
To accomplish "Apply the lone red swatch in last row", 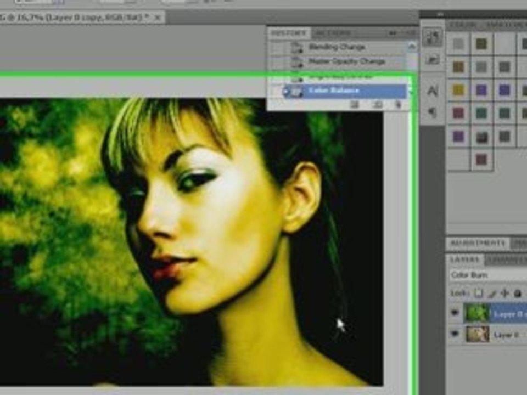I will pyautogui.click(x=481, y=160).
